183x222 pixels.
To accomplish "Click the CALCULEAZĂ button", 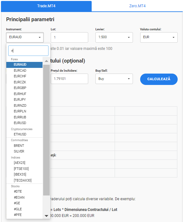I will [159, 79].
